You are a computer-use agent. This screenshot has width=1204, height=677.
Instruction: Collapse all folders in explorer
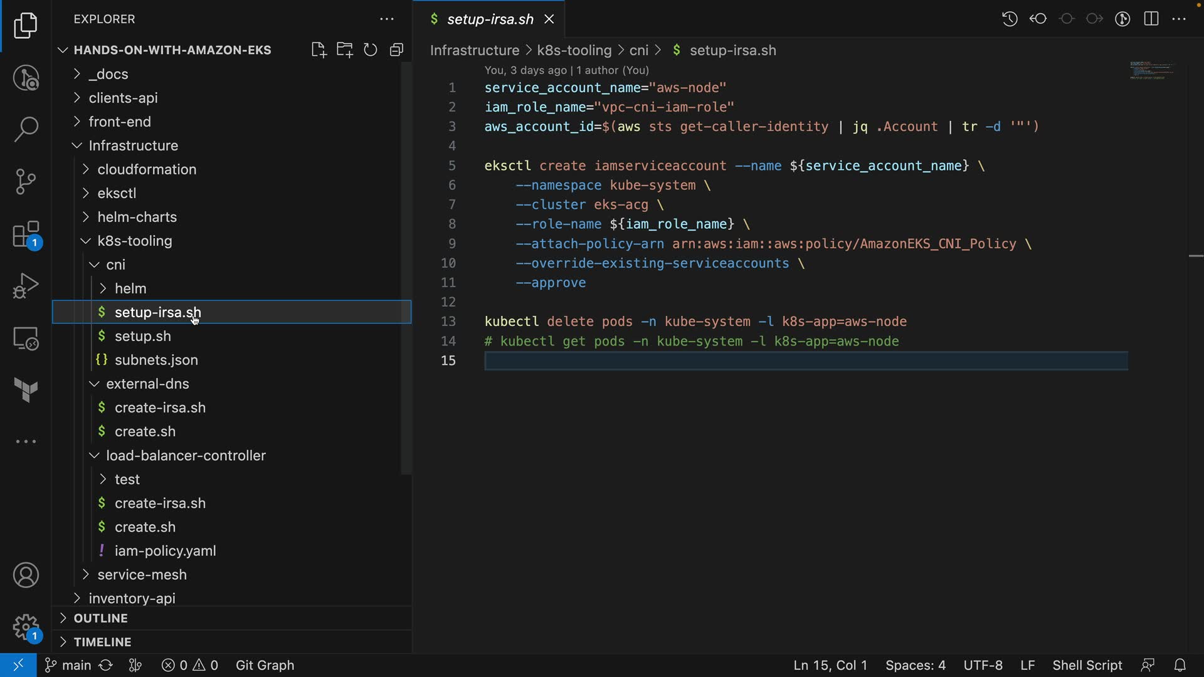point(396,50)
